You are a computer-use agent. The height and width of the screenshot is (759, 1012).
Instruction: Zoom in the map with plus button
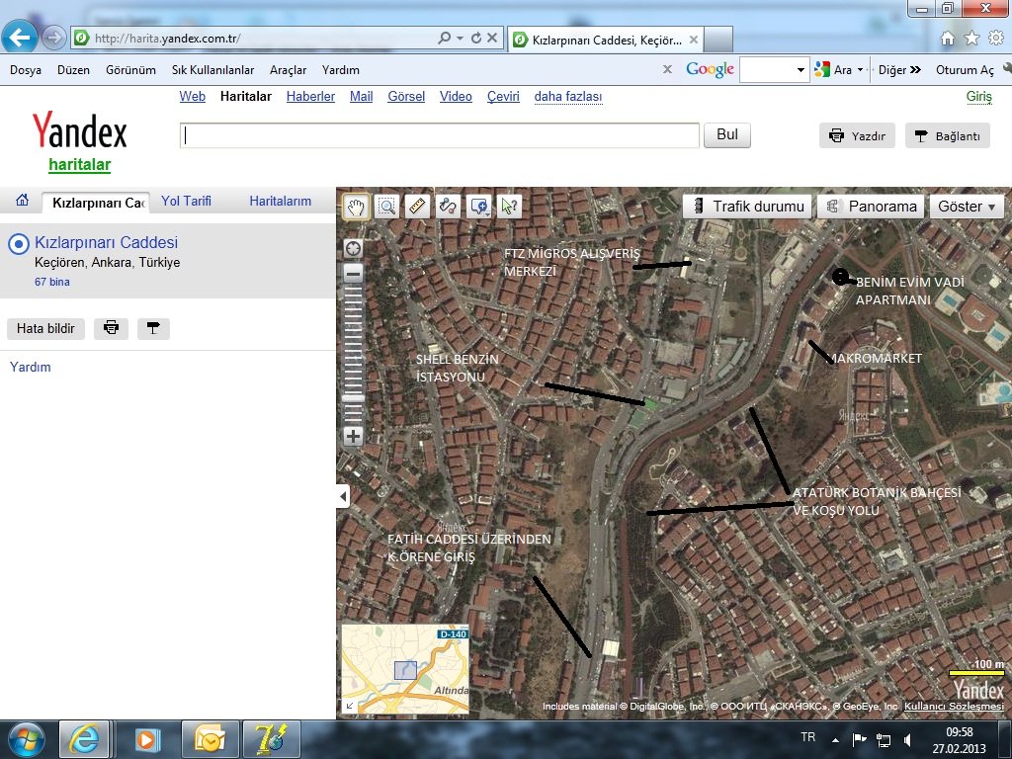353,436
